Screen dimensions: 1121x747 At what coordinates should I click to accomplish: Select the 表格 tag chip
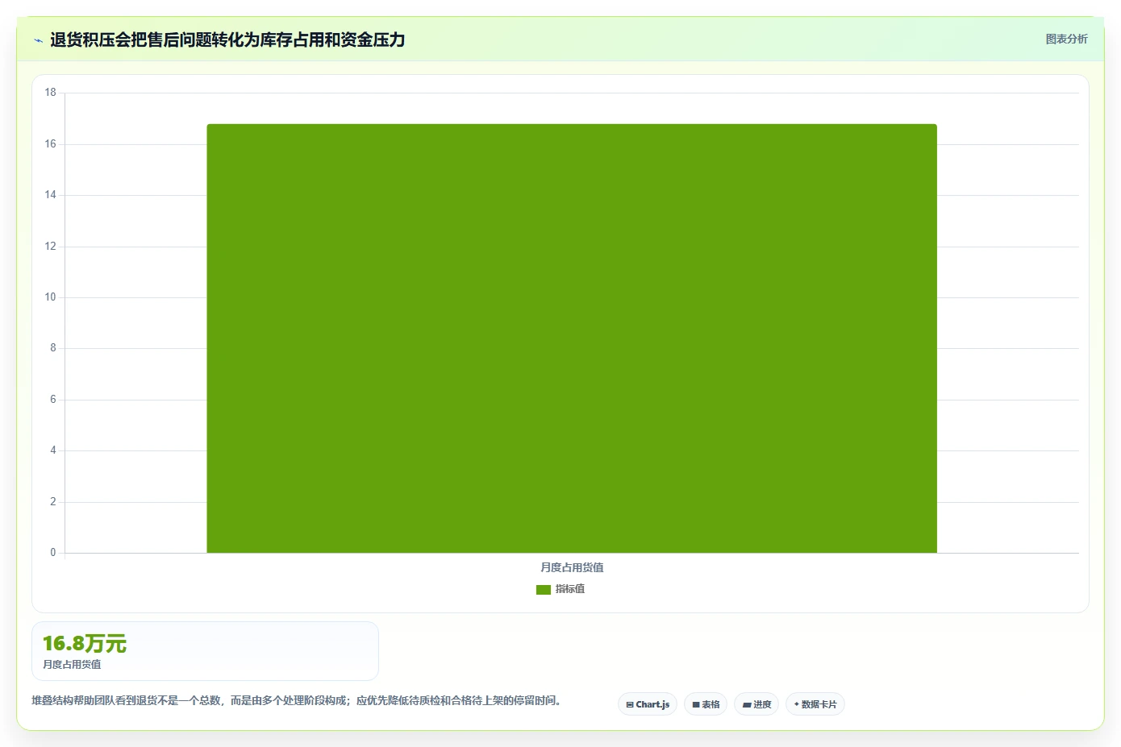point(706,704)
